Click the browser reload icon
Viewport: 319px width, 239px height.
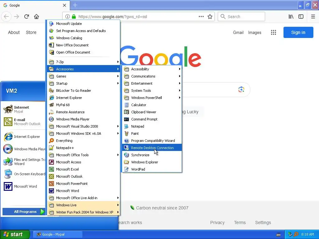coord(26,16)
